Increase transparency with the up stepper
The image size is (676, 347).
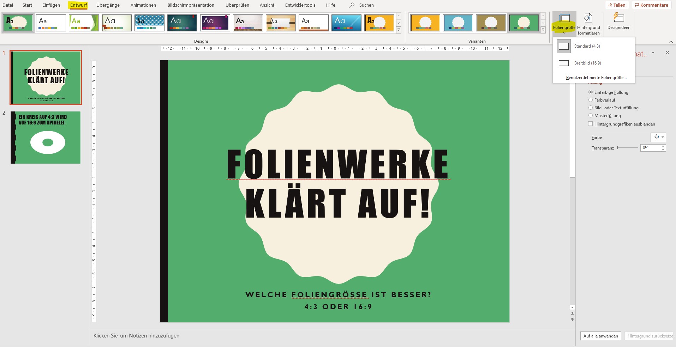(x=663, y=146)
